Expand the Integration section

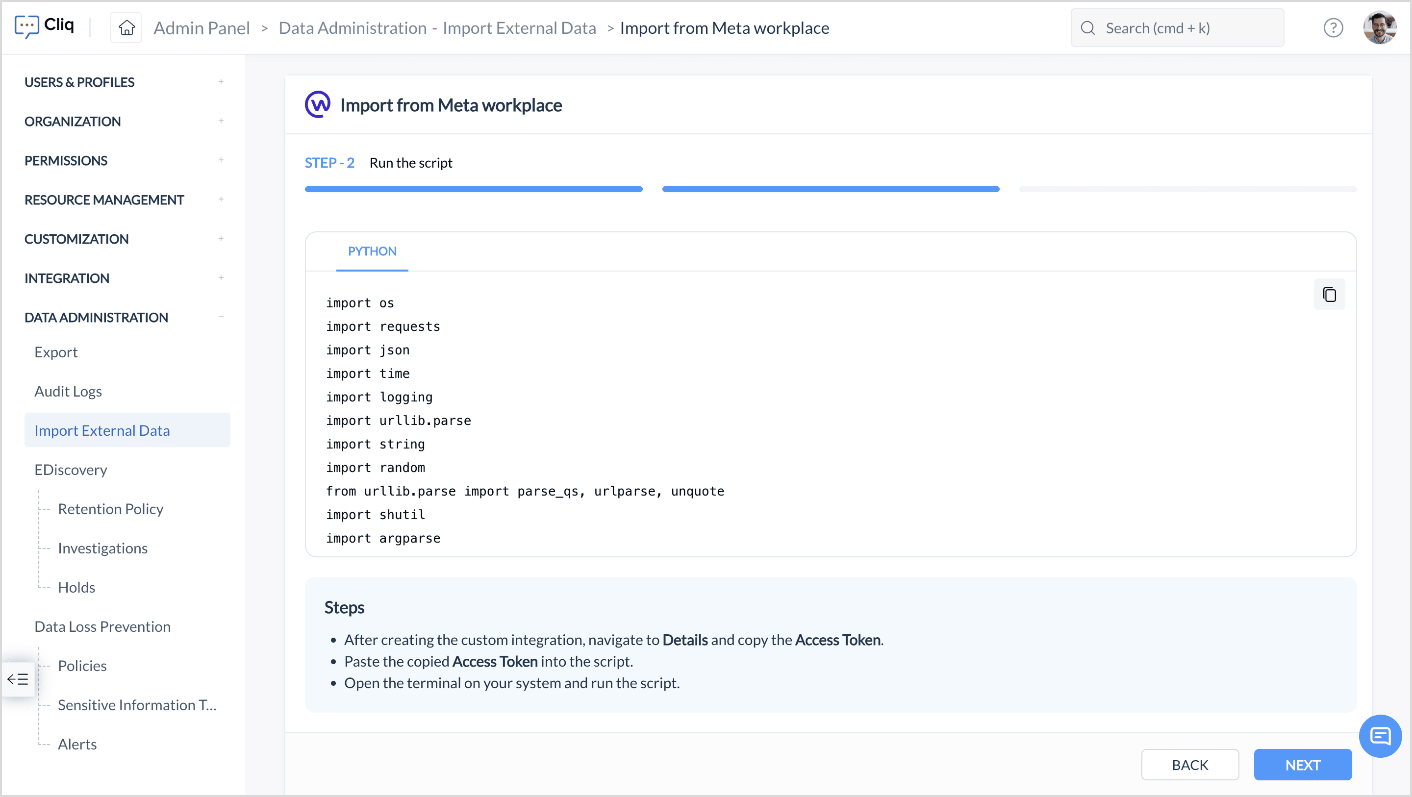pyautogui.click(x=221, y=278)
